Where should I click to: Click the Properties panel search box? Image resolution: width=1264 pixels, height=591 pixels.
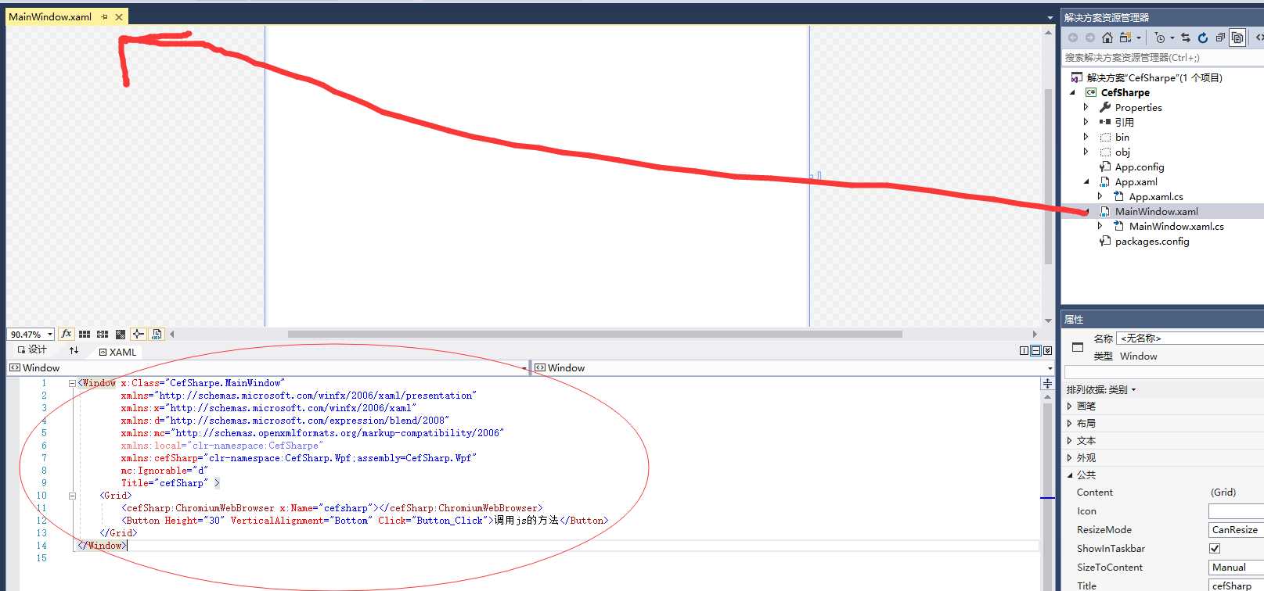coord(1164,372)
